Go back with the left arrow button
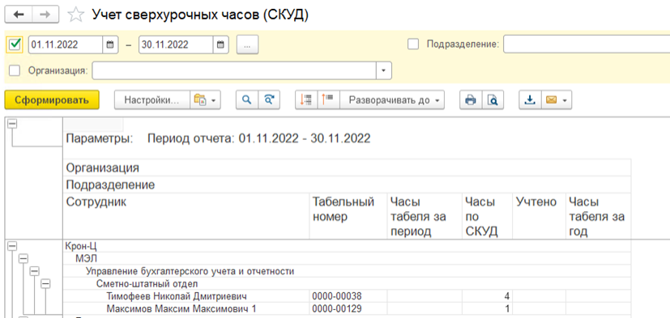Viewport: 670px width, 318px height. 19,14
